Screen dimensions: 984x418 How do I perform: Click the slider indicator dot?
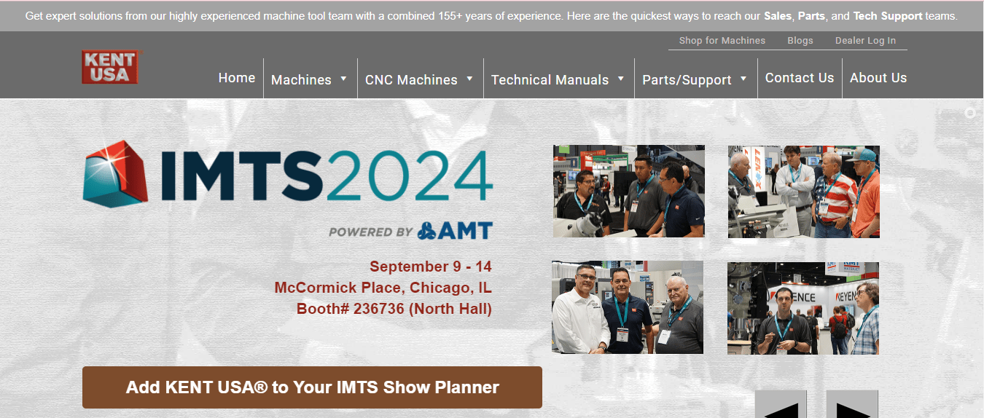970,113
